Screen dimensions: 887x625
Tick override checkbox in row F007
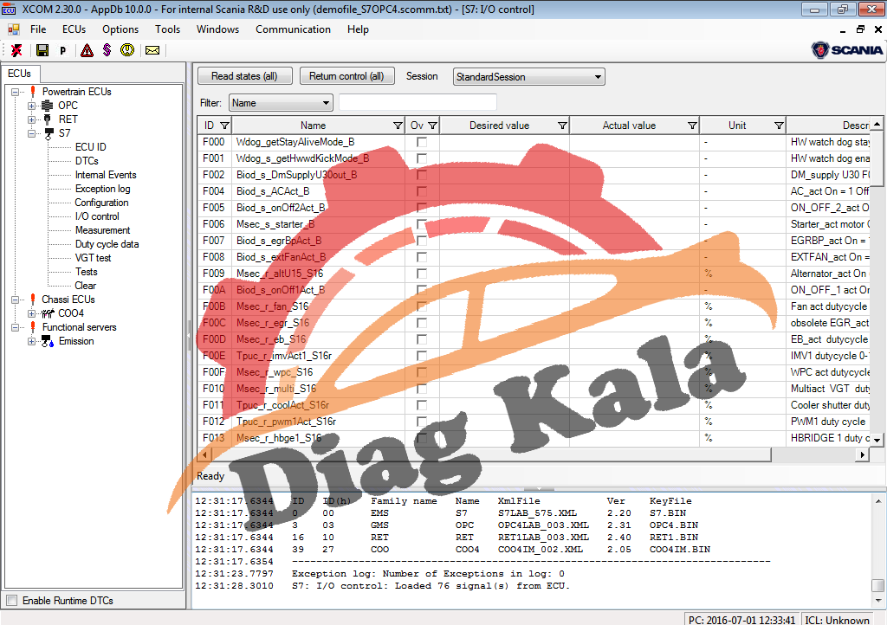[x=422, y=241]
